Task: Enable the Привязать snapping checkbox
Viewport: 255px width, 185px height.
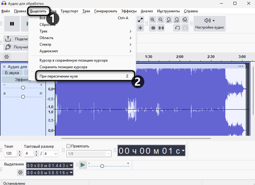Action: (69, 146)
